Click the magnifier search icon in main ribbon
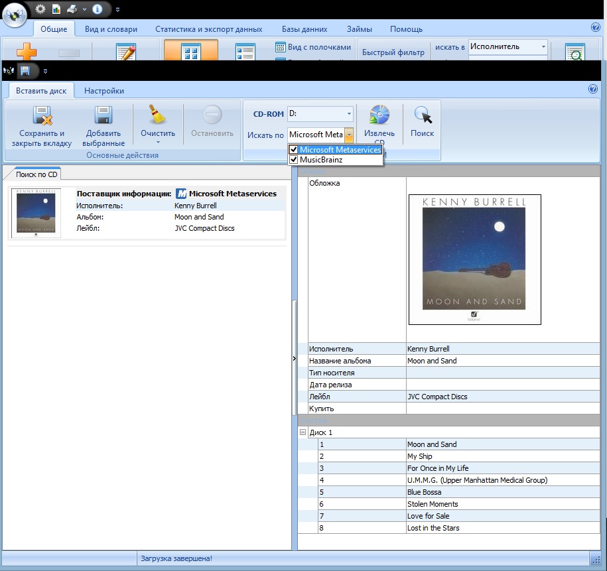Viewport: 607px width, 571px height. click(x=575, y=52)
